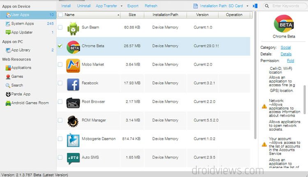Click the Install button
This screenshot has height=177, width=308.
tap(66, 6)
